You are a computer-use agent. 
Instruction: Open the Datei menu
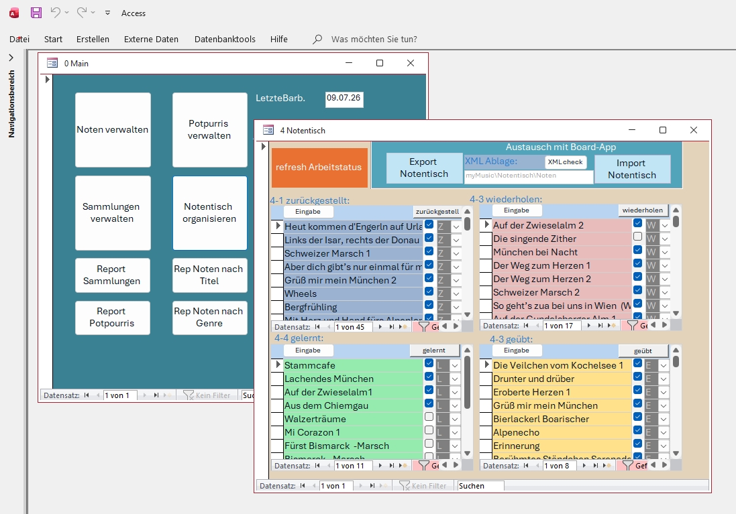[19, 40]
